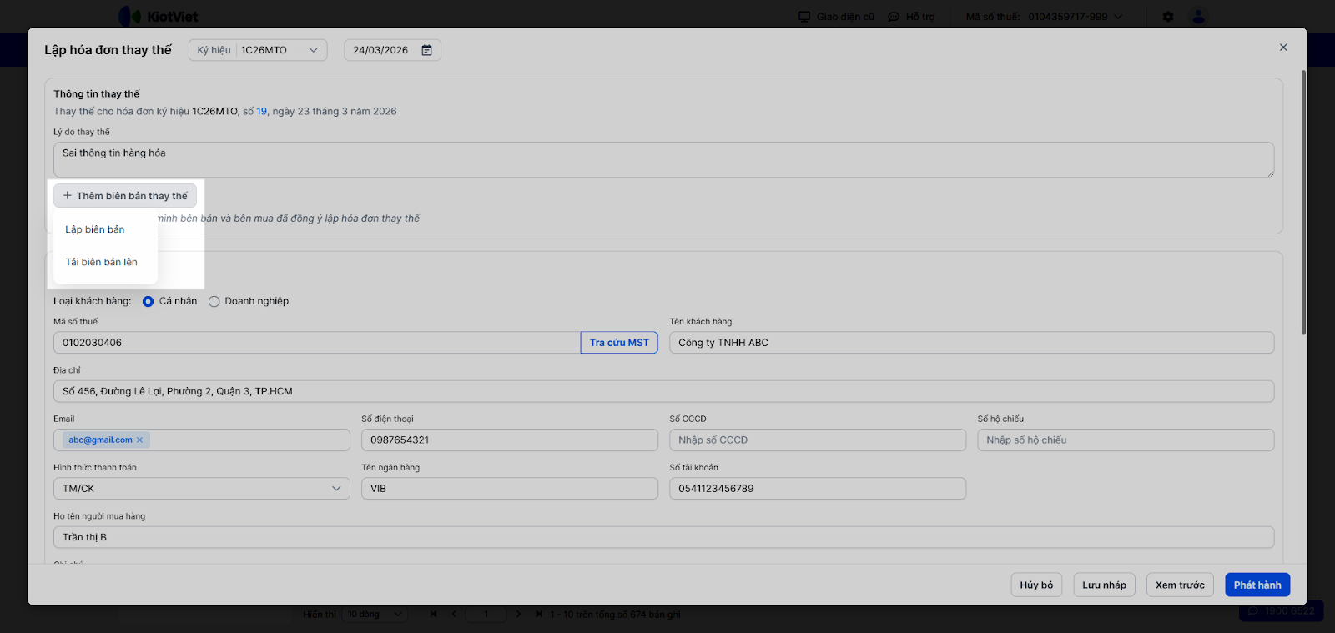This screenshot has height=633, width=1335.
Task: Open the Hình thức thanh toán TM/CK dropdown
Action: pos(336,489)
